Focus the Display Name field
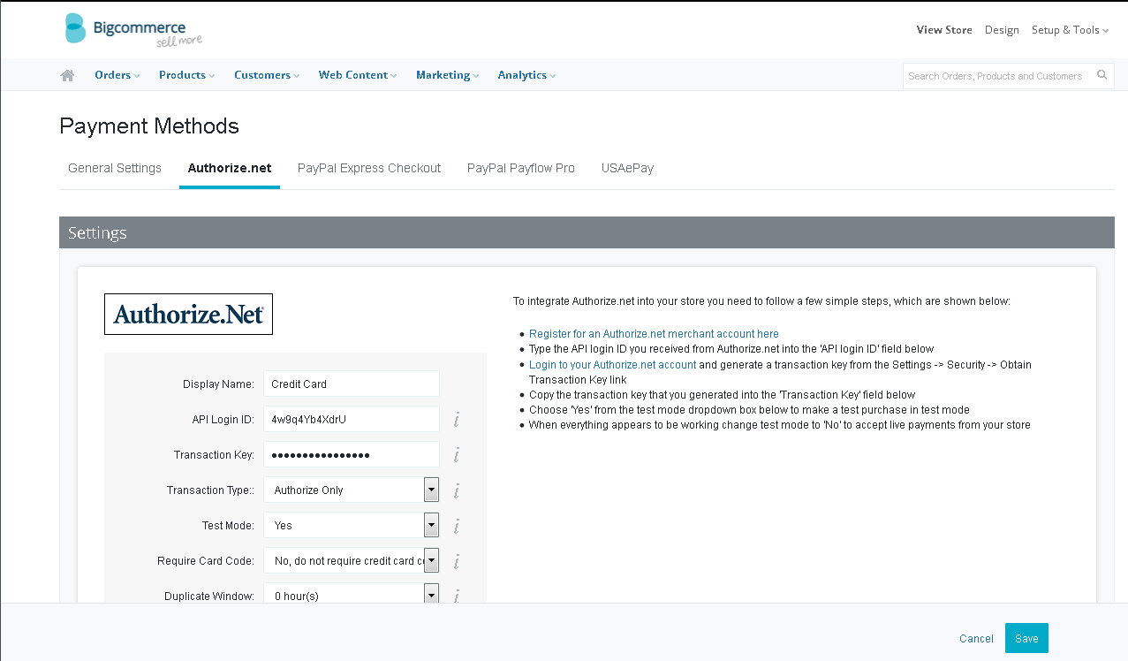1128x661 pixels. (x=352, y=384)
